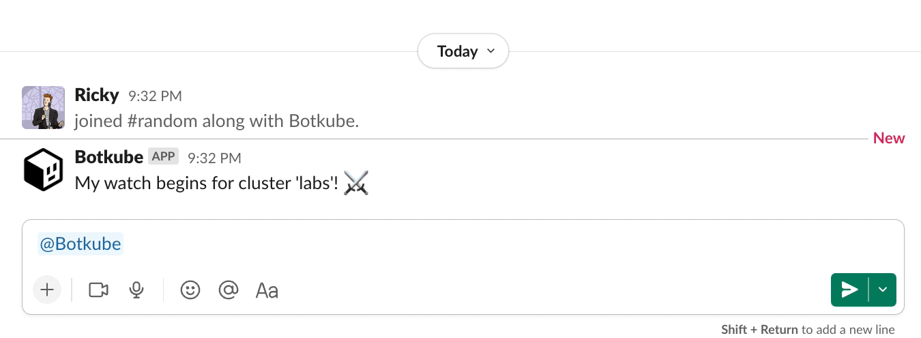
Task: Insert a mention with the @ icon
Action: 228,290
